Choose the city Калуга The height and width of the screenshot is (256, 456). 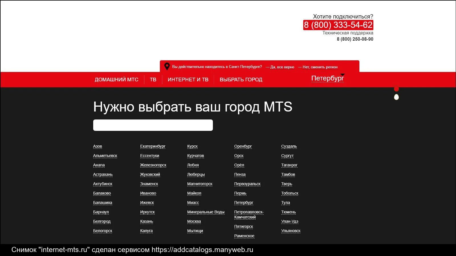click(x=146, y=231)
